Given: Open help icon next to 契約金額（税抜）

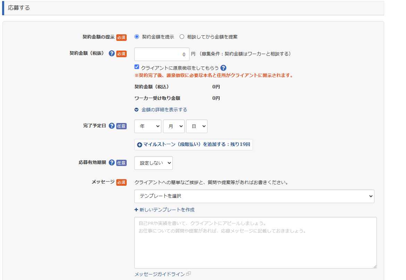Looking at the screenshot, I should 112,53.
